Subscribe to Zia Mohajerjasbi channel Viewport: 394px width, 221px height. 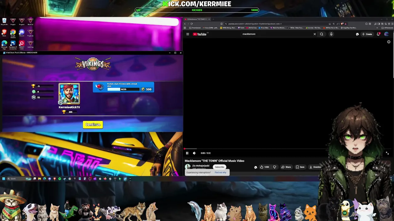pyautogui.click(x=219, y=167)
